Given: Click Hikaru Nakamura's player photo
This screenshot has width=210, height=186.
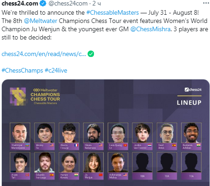Looking at the screenshot, I should (x=93, y=133).
